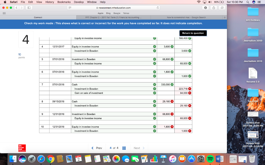Switch to how to screenshot mac tab

pyautogui.click(x=186, y=18)
